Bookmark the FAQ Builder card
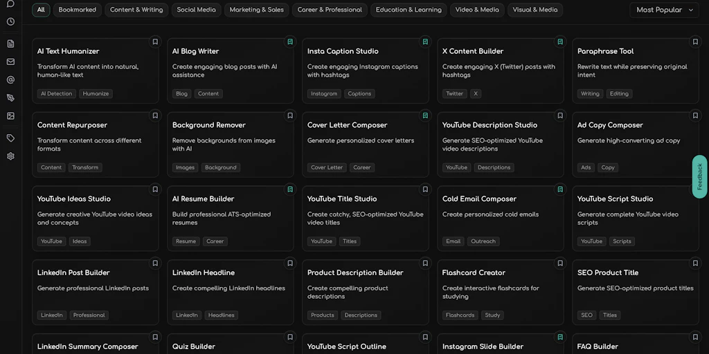Image resolution: width=709 pixels, height=354 pixels. coord(695,337)
